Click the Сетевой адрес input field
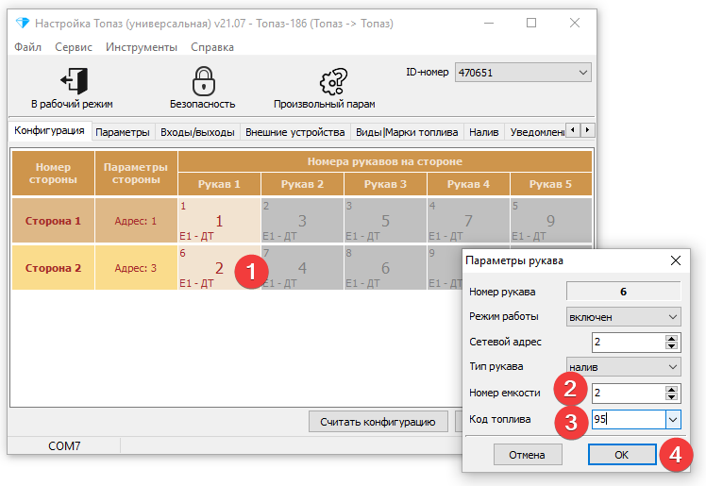This screenshot has width=706, height=486. 629,342
